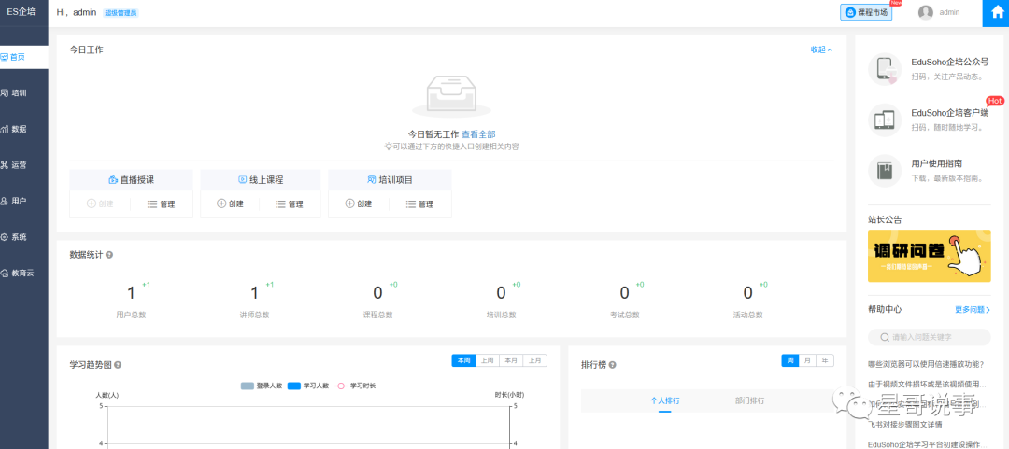This screenshot has width=1009, height=449.
Task: Open the 由于视频文件损坏 help article
Action: 927,384
